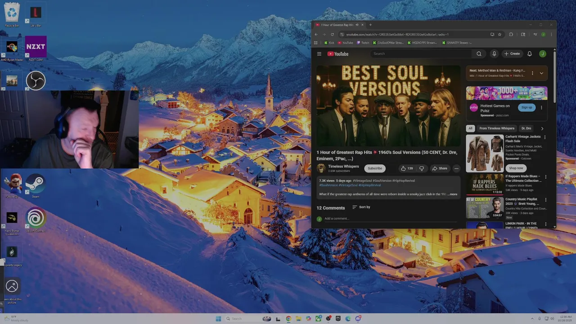This screenshot has width=576, height=324.
Task: Open options for Carhartt Vintage Jackets ad
Action: pyautogui.click(x=545, y=137)
